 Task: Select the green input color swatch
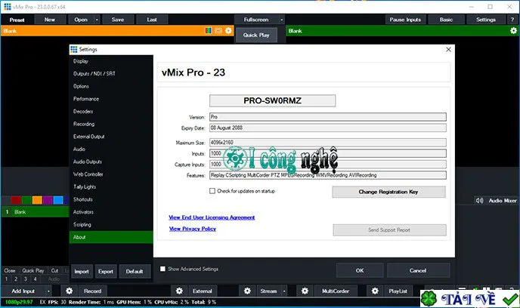click(26, 200)
